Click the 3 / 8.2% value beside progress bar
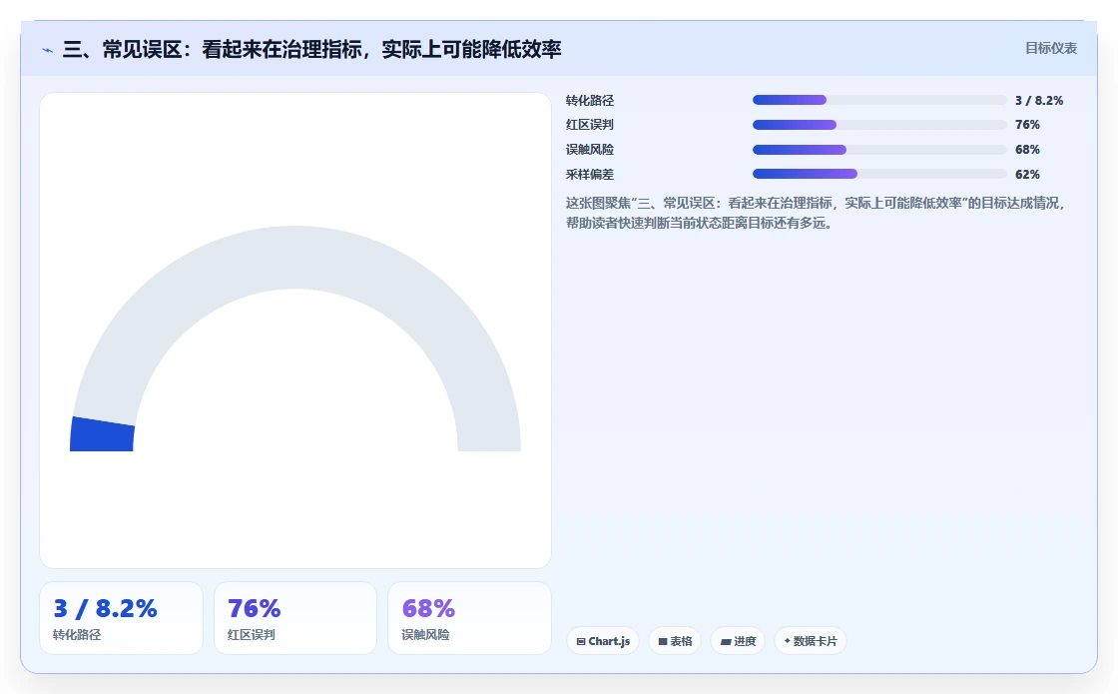1118x694 pixels. [1039, 101]
